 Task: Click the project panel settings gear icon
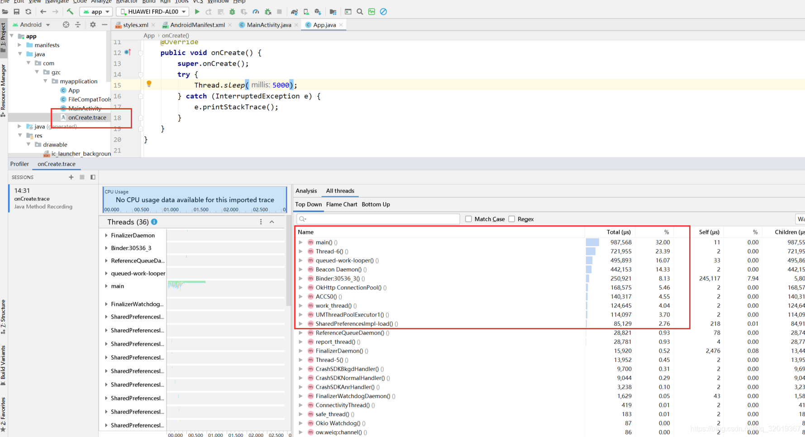[x=93, y=25]
